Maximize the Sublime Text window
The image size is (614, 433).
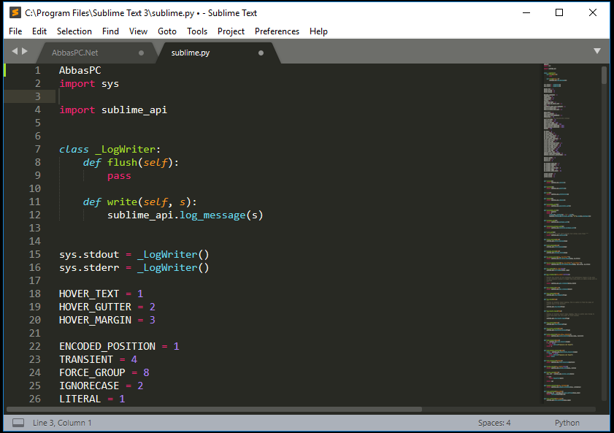(559, 12)
